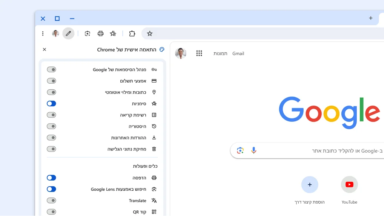Image resolution: width=384 pixels, height=216 pixels.
Task: Click the key icon for password manager
Action: (x=154, y=69)
